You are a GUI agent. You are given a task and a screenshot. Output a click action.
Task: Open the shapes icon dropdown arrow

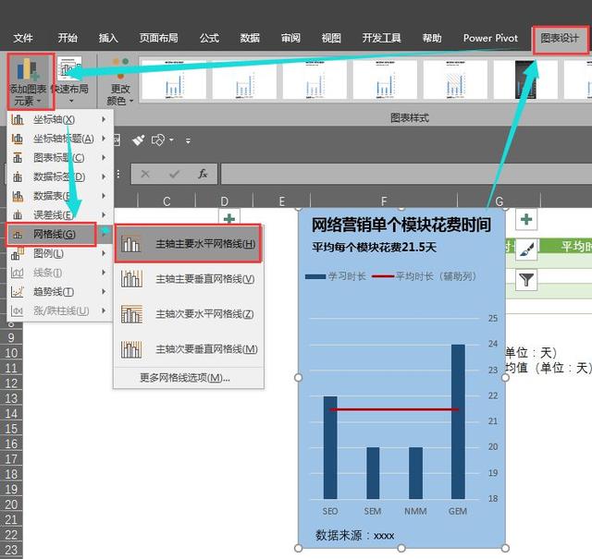point(171,140)
